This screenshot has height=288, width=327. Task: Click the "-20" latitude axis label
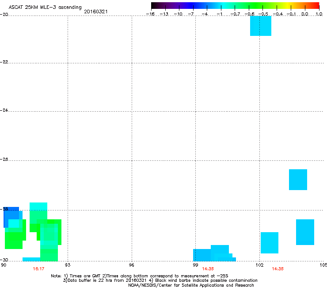pyautogui.click(x=4, y=15)
